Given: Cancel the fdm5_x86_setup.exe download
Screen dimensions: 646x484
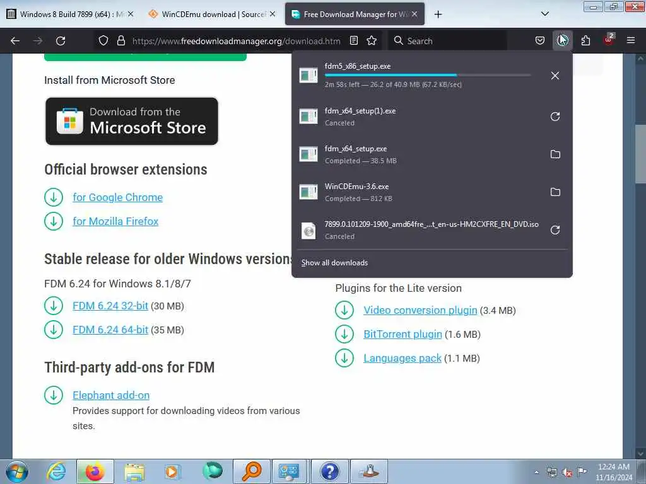Looking at the screenshot, I should (555, 76).
